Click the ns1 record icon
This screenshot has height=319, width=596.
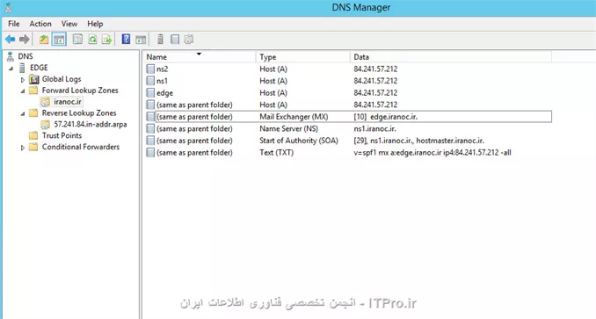pos(150,81)
